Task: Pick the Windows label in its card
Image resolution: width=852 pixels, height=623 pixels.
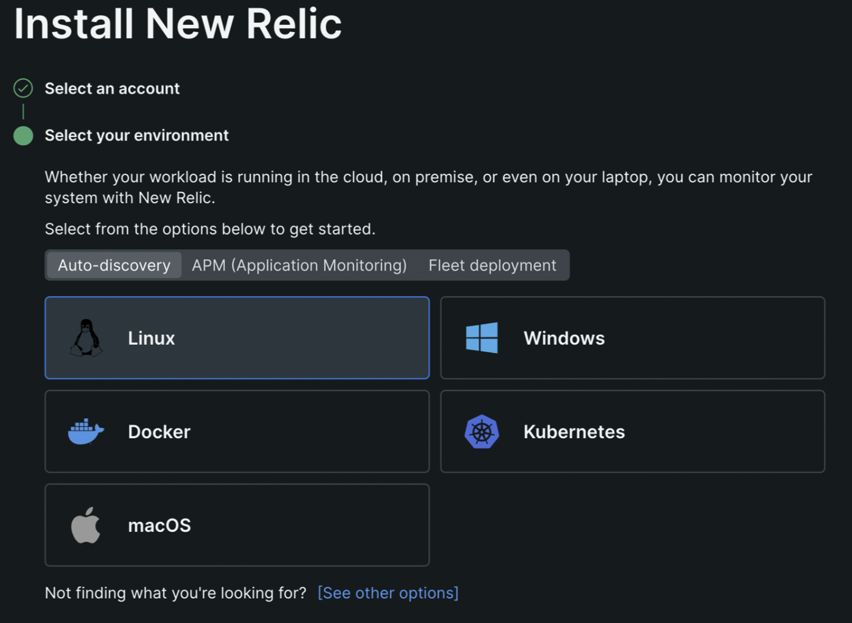Action: pos(564,338)
